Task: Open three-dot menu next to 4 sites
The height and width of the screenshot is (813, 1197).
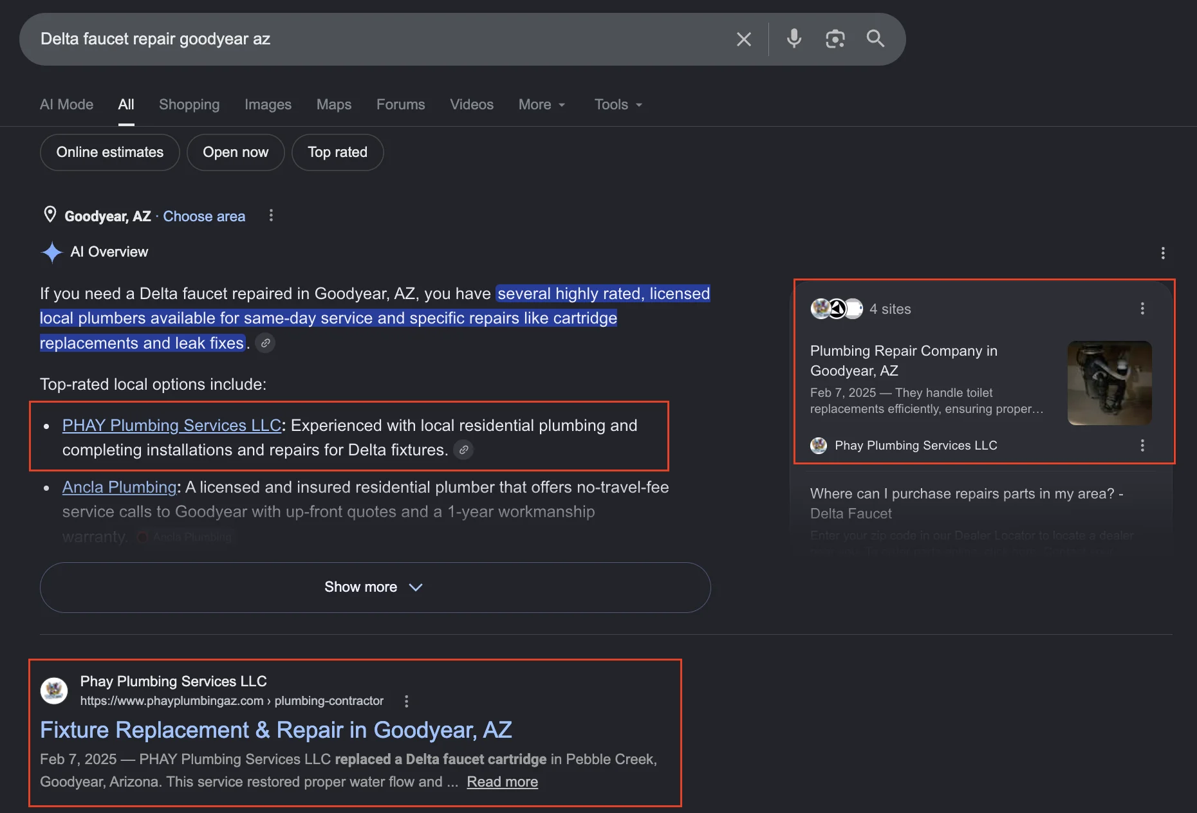Action: pyautogui.click(x=1142, y=309)
